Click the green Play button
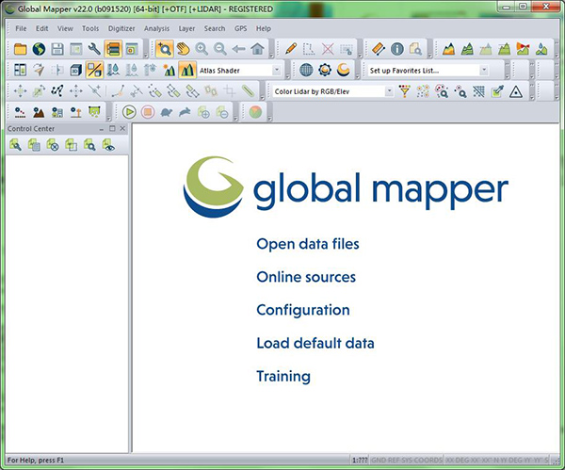The height and width of the screenshot is (470, 565). coord(129,112)
